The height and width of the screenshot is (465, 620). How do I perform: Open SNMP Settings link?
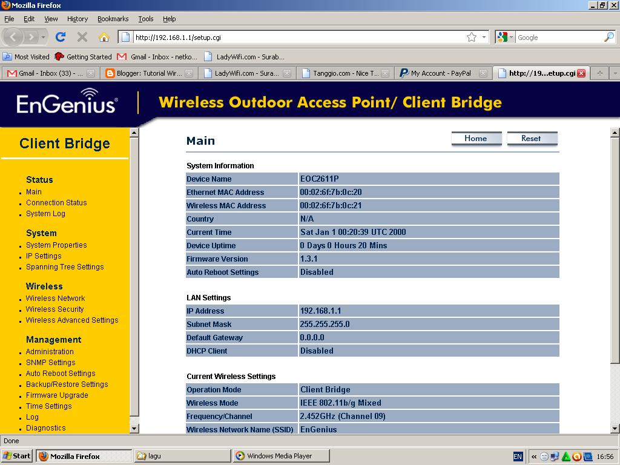click(51, 363)
